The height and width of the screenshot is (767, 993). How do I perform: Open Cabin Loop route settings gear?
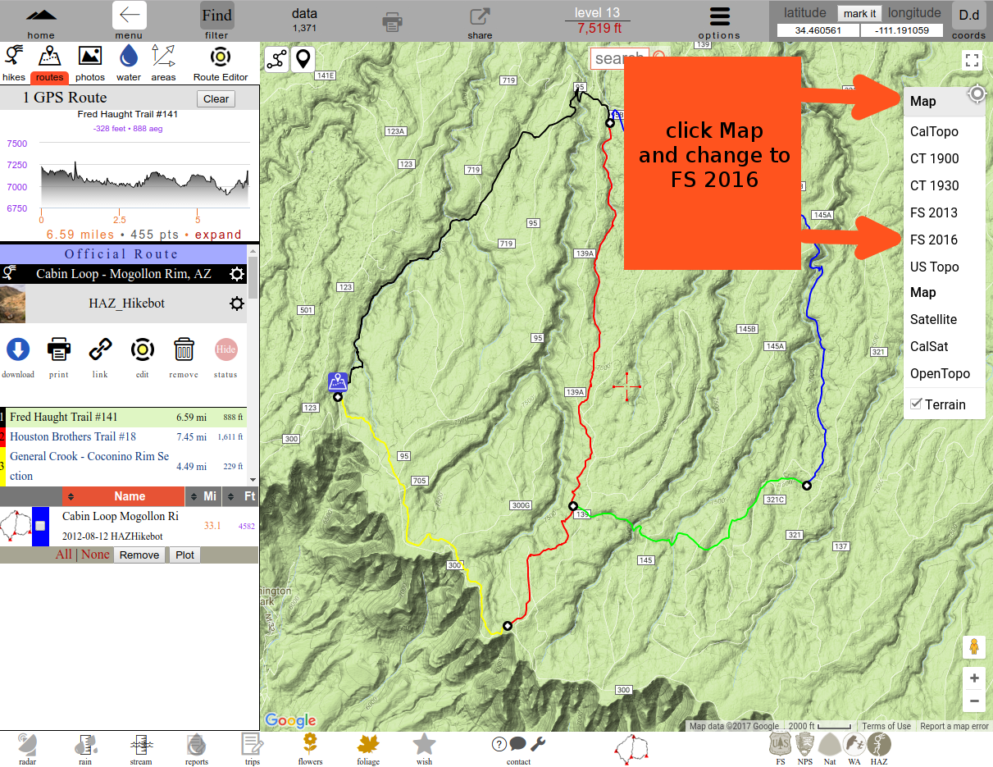pyautogui.click(x=237, y=274)
